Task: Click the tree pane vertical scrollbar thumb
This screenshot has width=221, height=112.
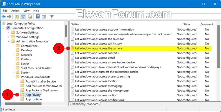Action: [x=66, y=31]
